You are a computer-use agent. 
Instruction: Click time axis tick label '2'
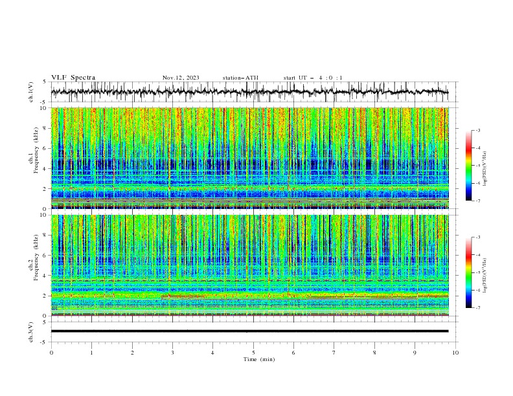pos(132,353)
